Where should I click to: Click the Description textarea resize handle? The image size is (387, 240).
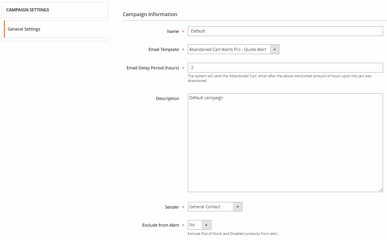coord(381,190)
